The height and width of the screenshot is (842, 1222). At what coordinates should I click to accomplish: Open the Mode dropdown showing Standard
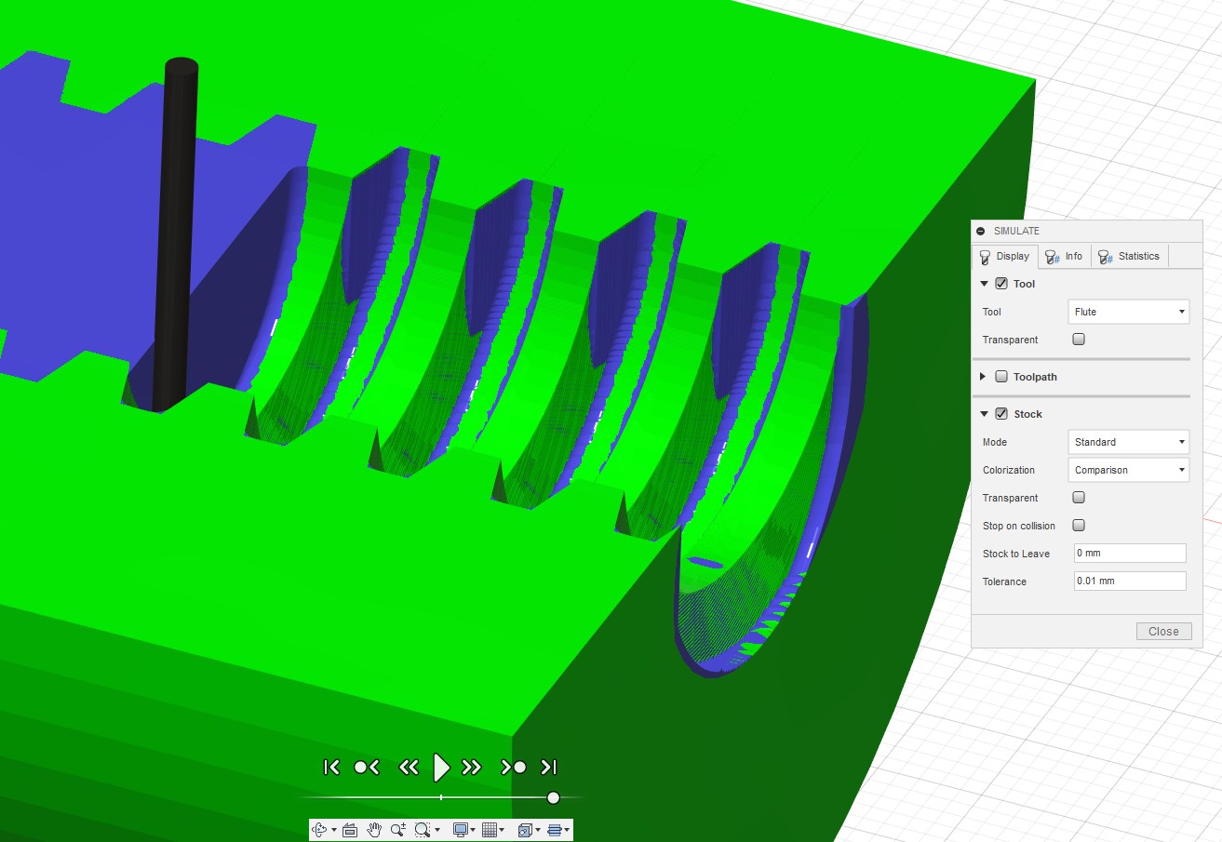[x=1129, y=442]
